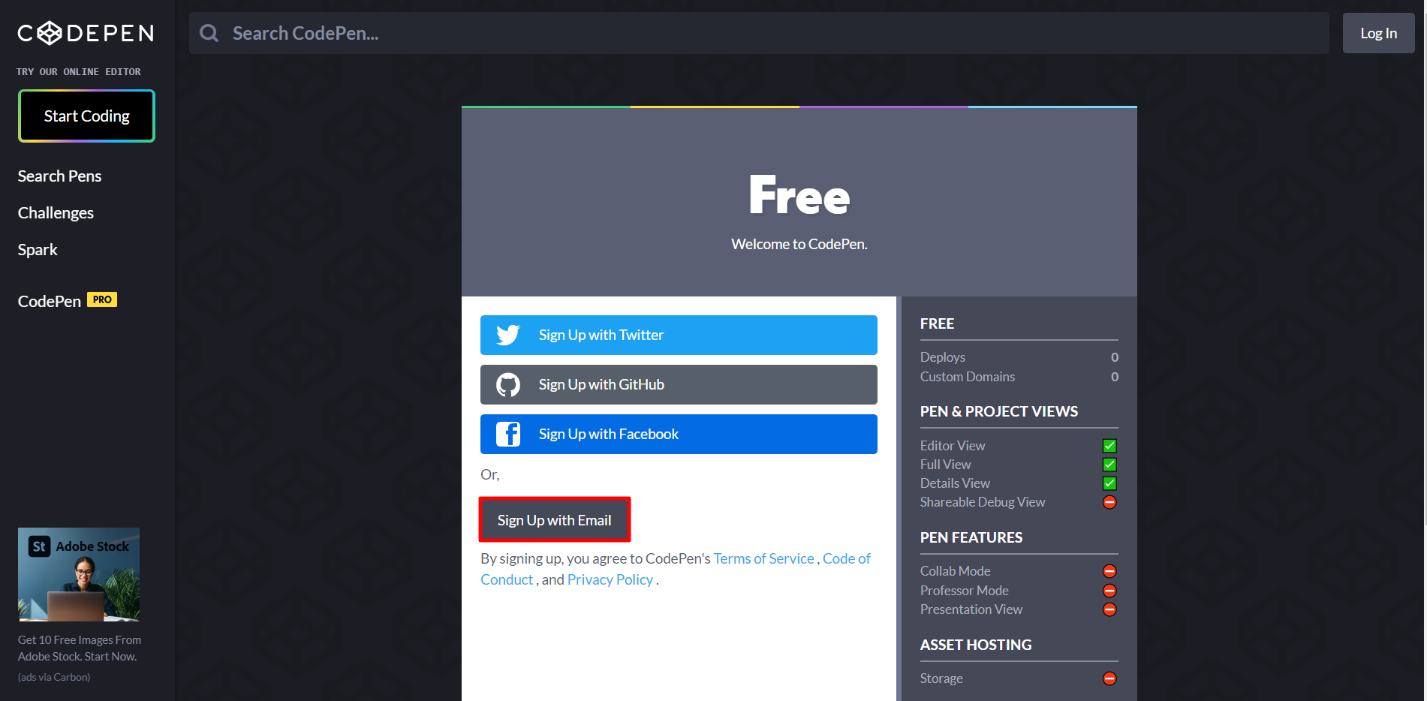
Task: Open Search Pens in the sidebar
Action: [x=59, y=176]
